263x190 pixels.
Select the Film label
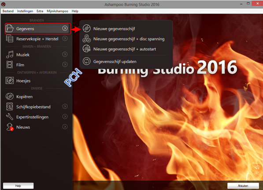pos(20,65)
